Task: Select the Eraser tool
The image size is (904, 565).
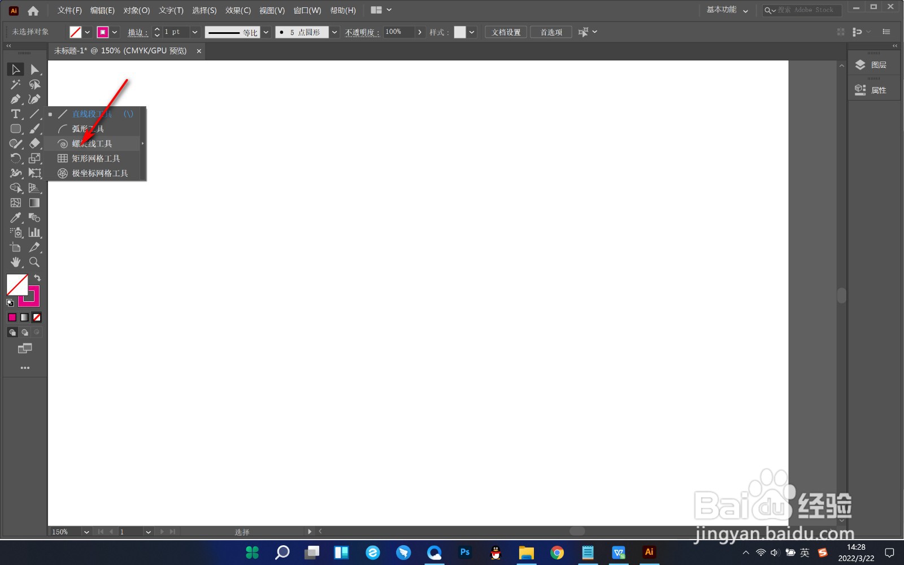Action: [x=34, y=144]
